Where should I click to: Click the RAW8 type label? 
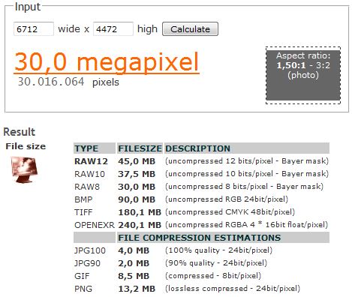click(87, 187)
